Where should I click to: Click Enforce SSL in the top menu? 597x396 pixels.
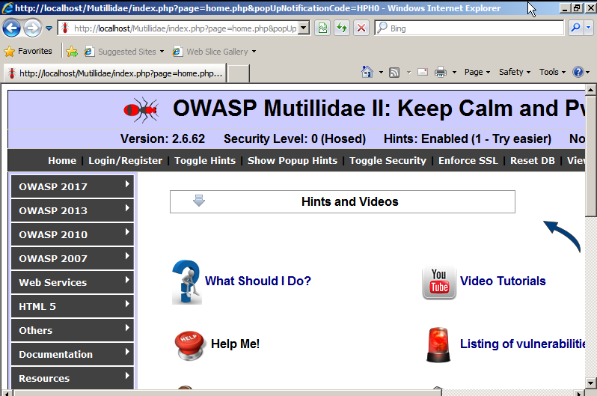click(468, 161)
